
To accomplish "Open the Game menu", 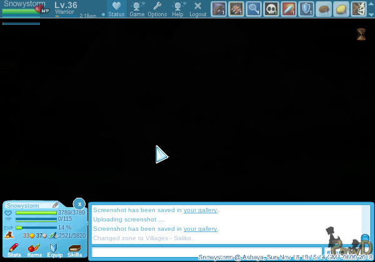I will pos(137,9).
